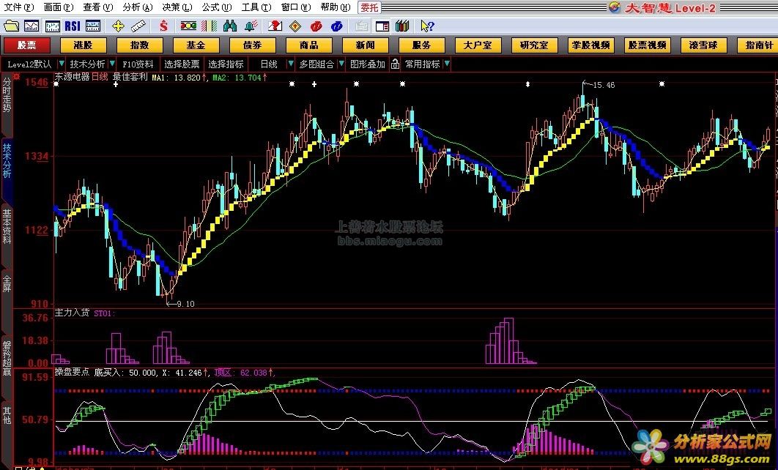Image resolution: width=778 pixels, height=470 pixels.
Task: Open the binoculars search tool
Action: coord(230,26)
